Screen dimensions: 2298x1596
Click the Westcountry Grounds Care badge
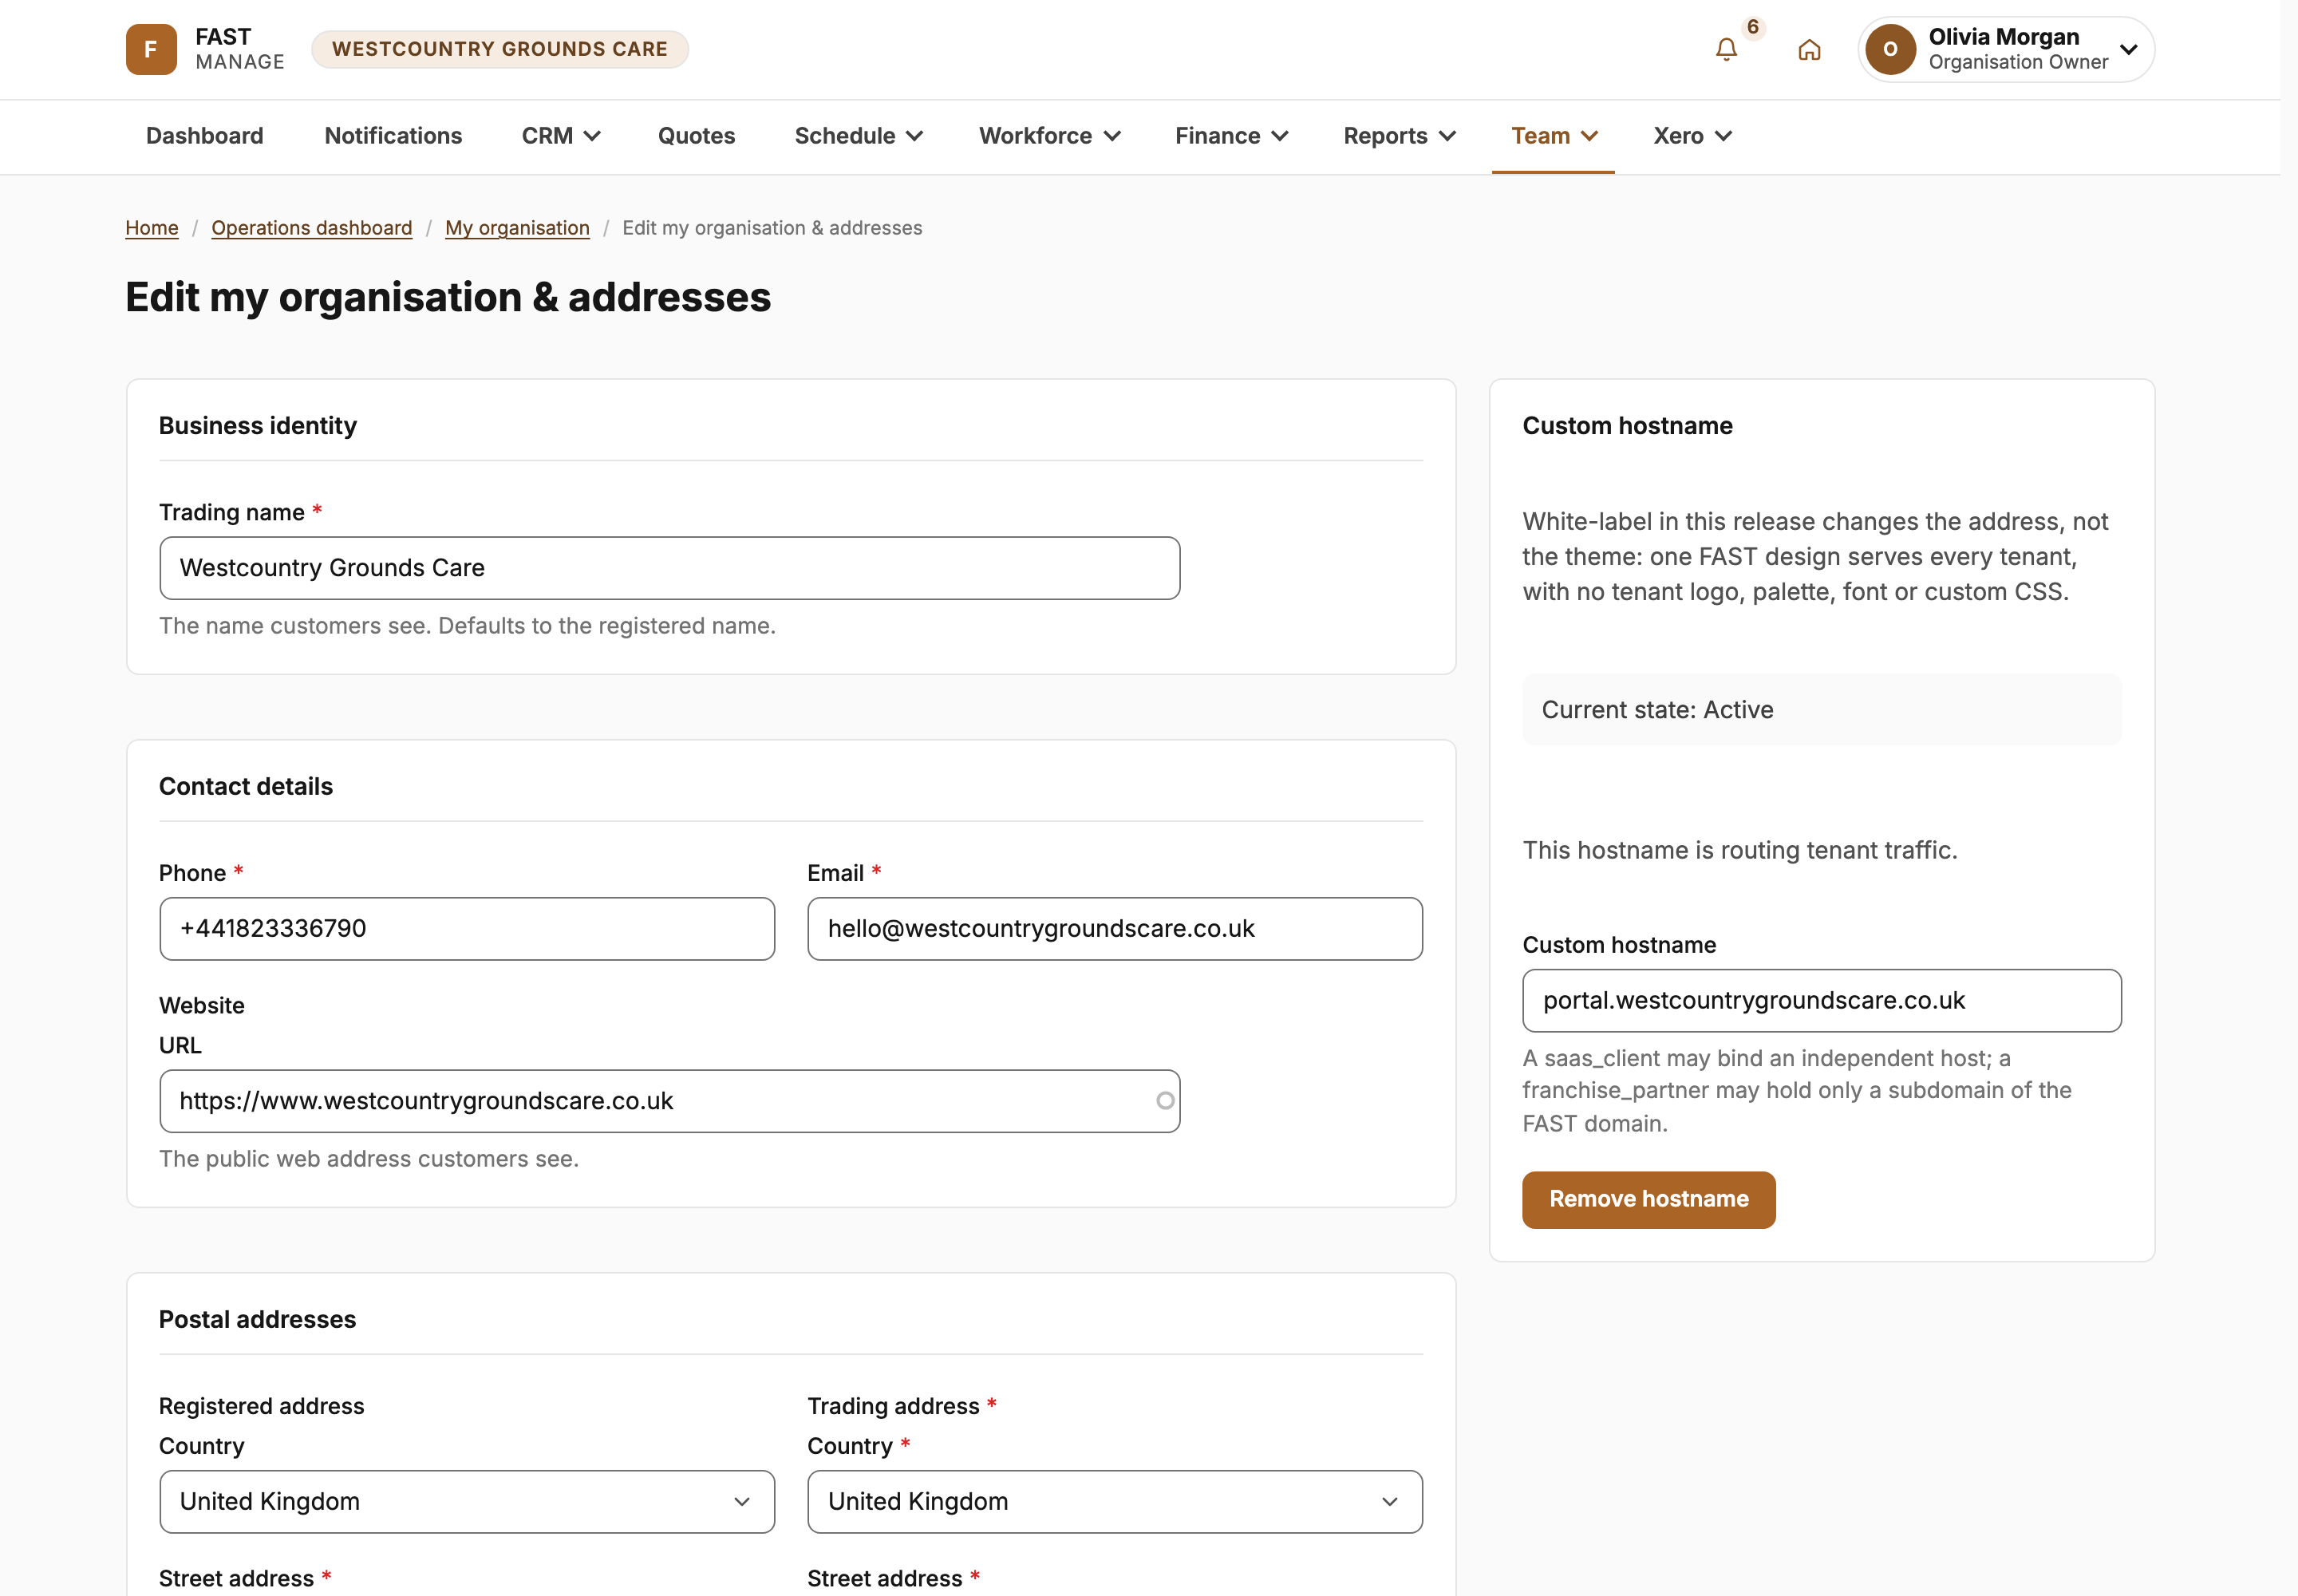click(x=499, y=49)
